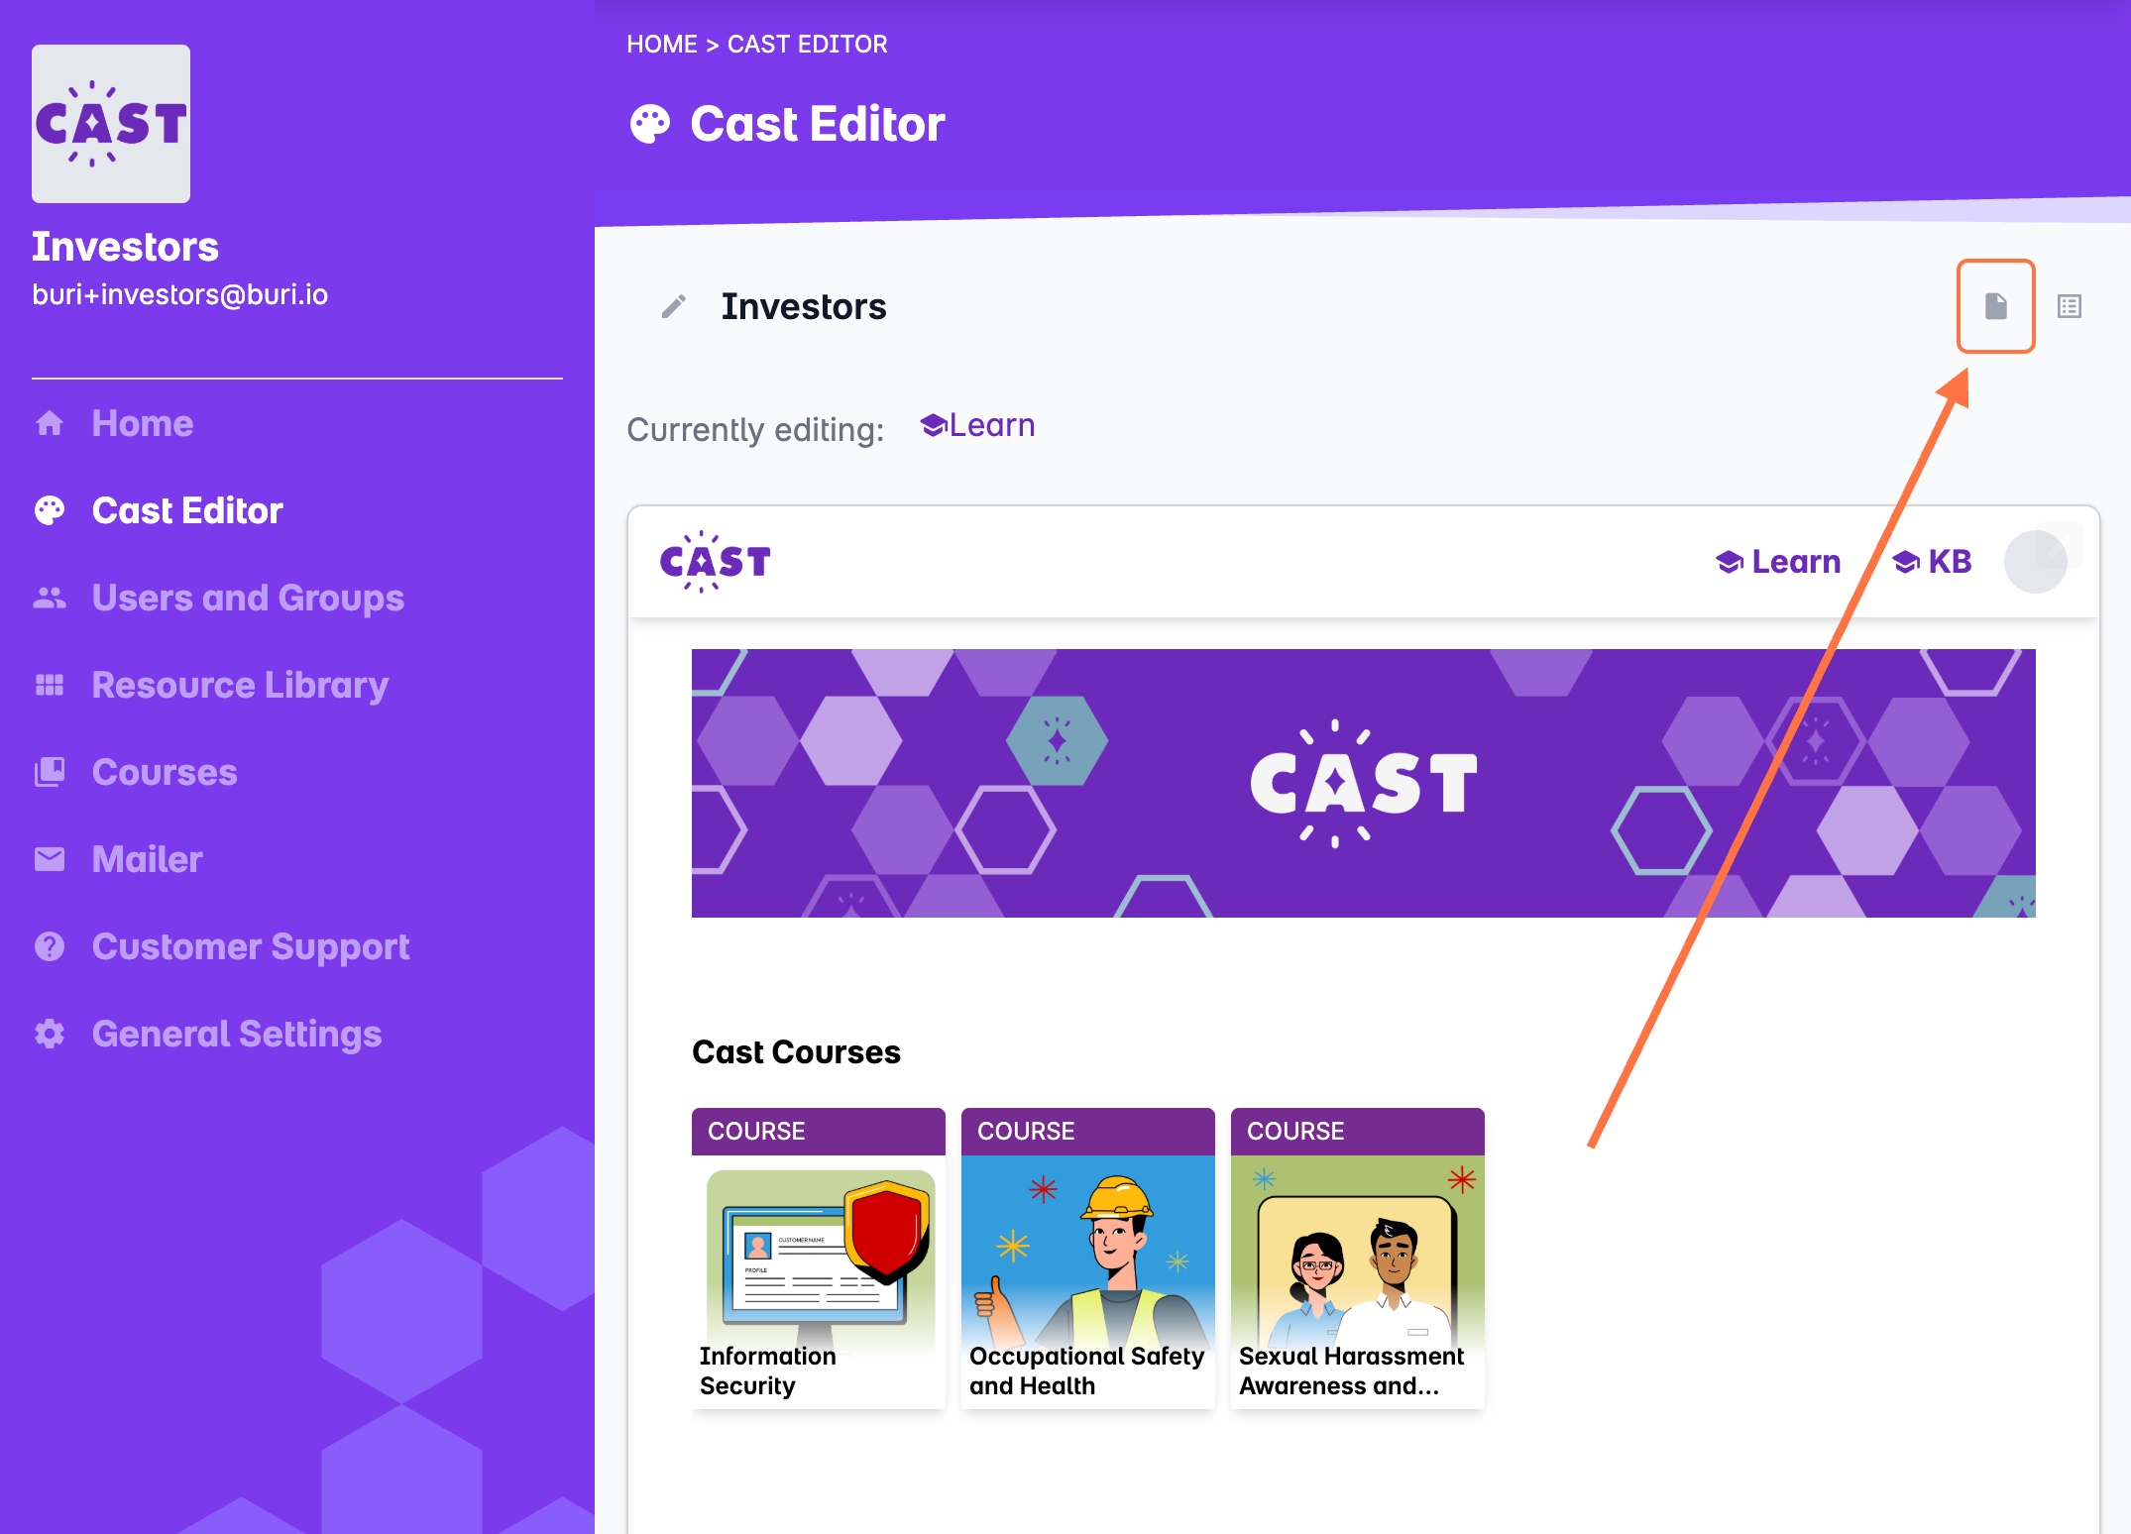The width and height of the screenshot is (2131, 1534).
Task: Open the Sexual Harassment Awareness course card
Action: point(1357,1259)
